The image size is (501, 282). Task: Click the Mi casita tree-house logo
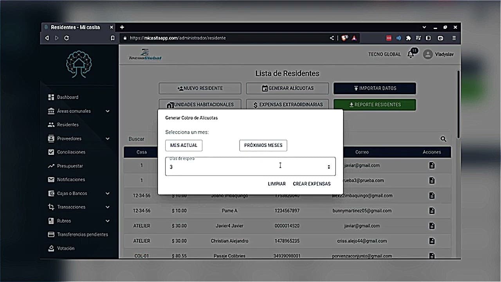(79, 64)
